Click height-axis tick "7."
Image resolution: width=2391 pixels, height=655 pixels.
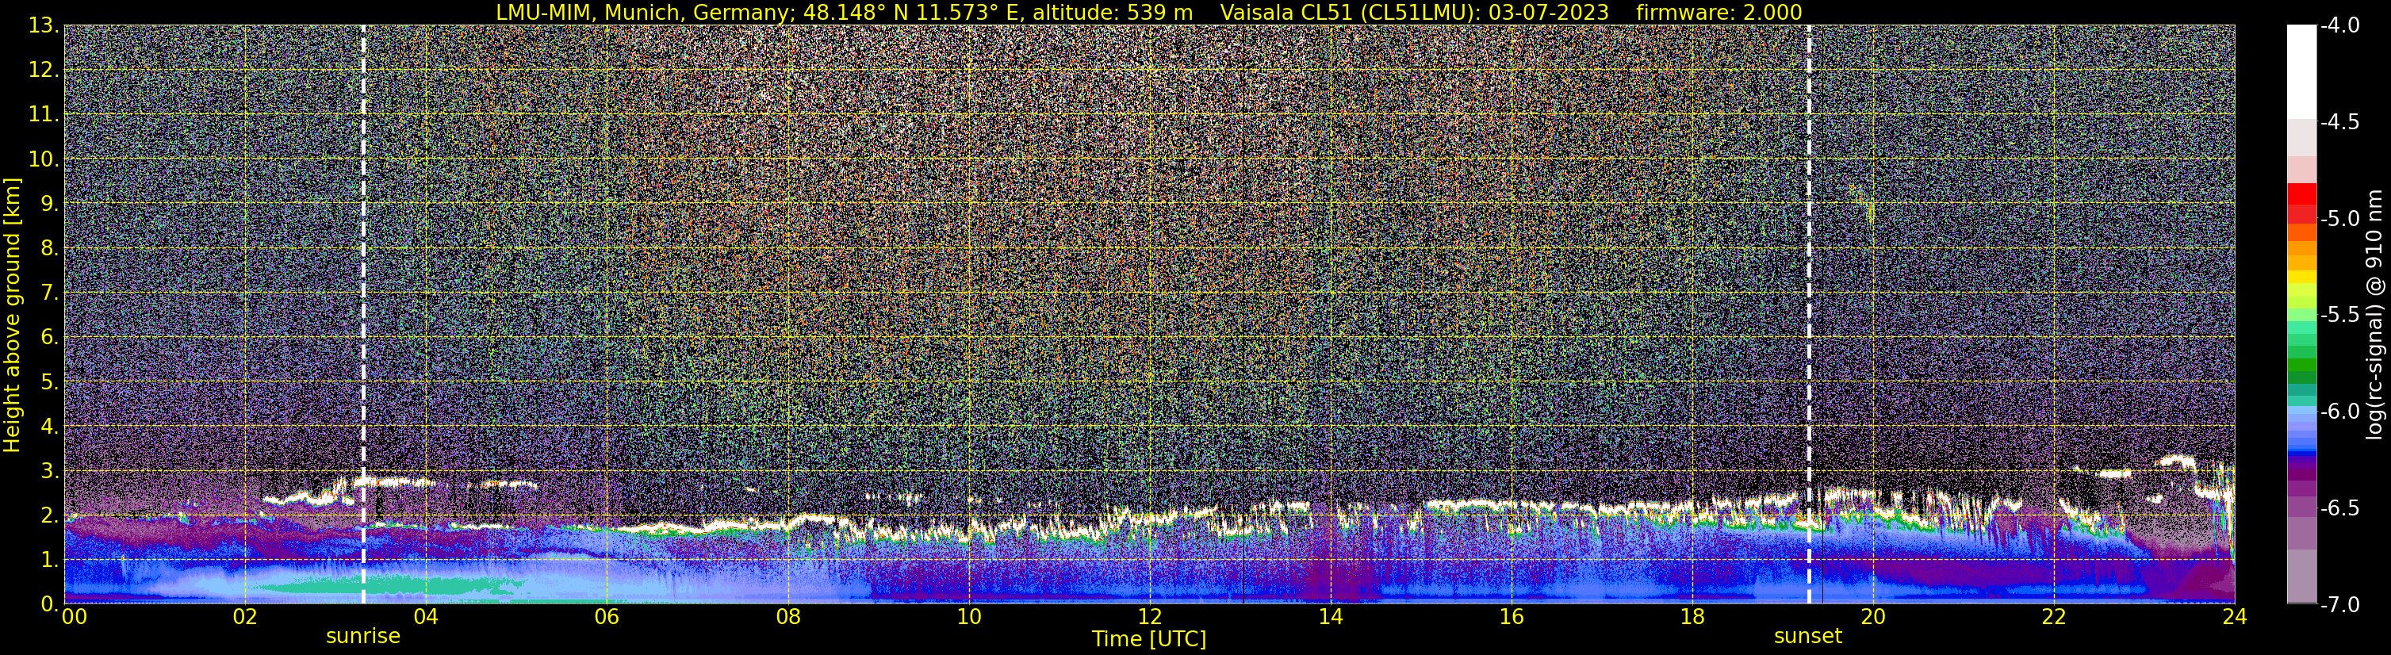(49, 293)
